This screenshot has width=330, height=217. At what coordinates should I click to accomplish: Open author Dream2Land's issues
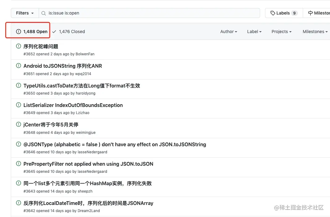pos(89,211)
